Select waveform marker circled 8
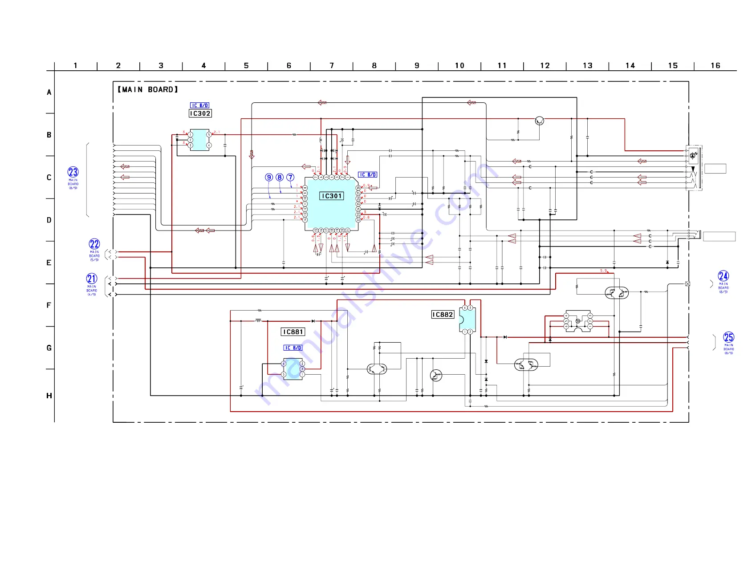This screenshot has height=562, width=748. (x=280, y=177)
